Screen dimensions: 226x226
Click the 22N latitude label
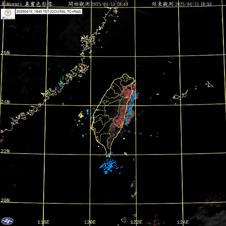(5, 151)
